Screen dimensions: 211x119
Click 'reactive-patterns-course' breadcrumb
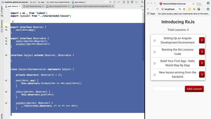pyautogui.click(x=15, y=2)
